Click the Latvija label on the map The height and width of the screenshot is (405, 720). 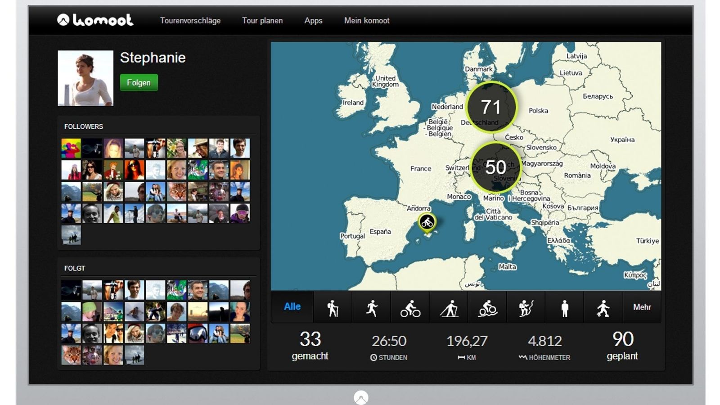[x=576, y=56]
